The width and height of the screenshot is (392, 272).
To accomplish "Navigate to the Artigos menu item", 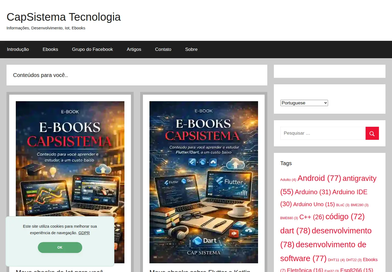I will (134, 49).
